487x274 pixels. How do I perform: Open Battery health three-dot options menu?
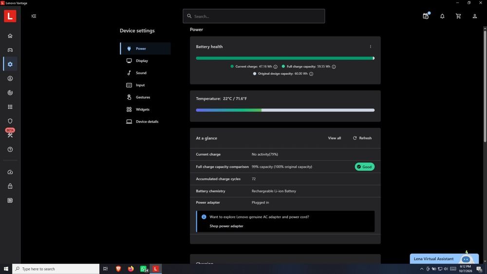tap(370, 47)
